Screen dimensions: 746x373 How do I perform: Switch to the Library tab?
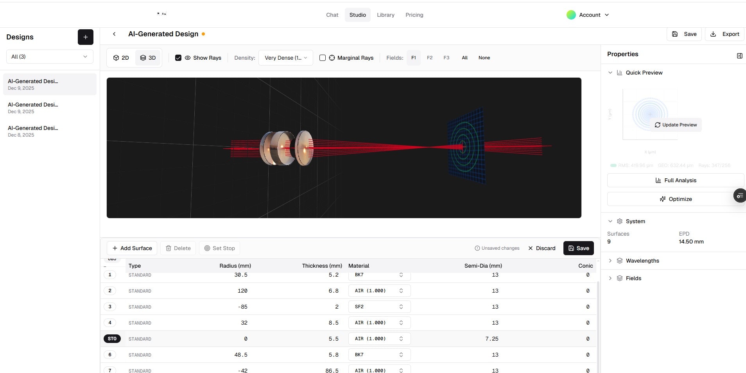(x=386, y=15)
